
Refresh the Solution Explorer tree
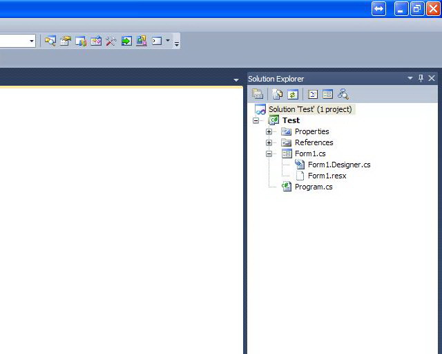(293, 94)
